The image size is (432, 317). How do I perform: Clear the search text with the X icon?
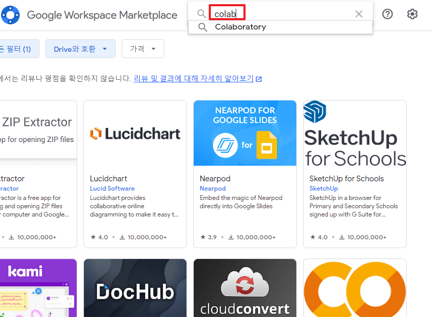point(359,14)
